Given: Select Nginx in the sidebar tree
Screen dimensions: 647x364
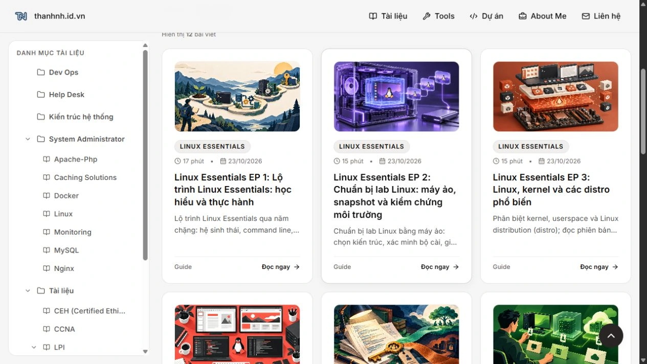Looking at the screenshot, I should pos(64,268).
